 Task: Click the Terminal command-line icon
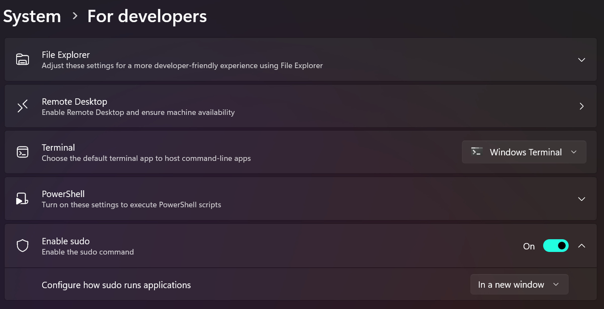pos(22,152)
